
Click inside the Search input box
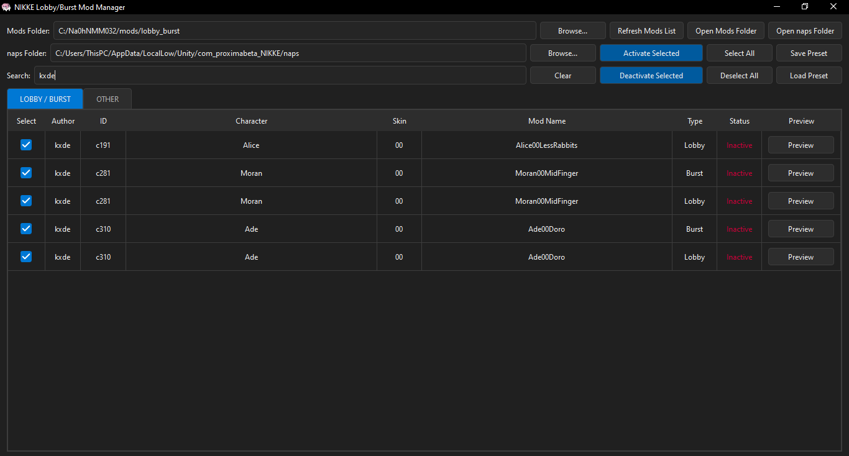point(280,75)
